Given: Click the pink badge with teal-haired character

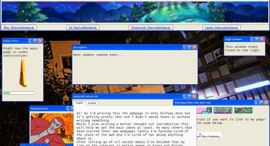Looking at the screenshot, I should click(204, 110).
